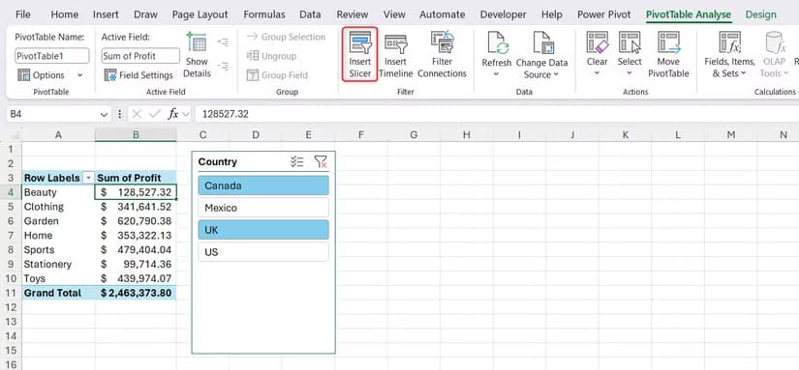Switch to the Developer tab
The height and width of the screenshot is (370, 799).
(503, 14)
